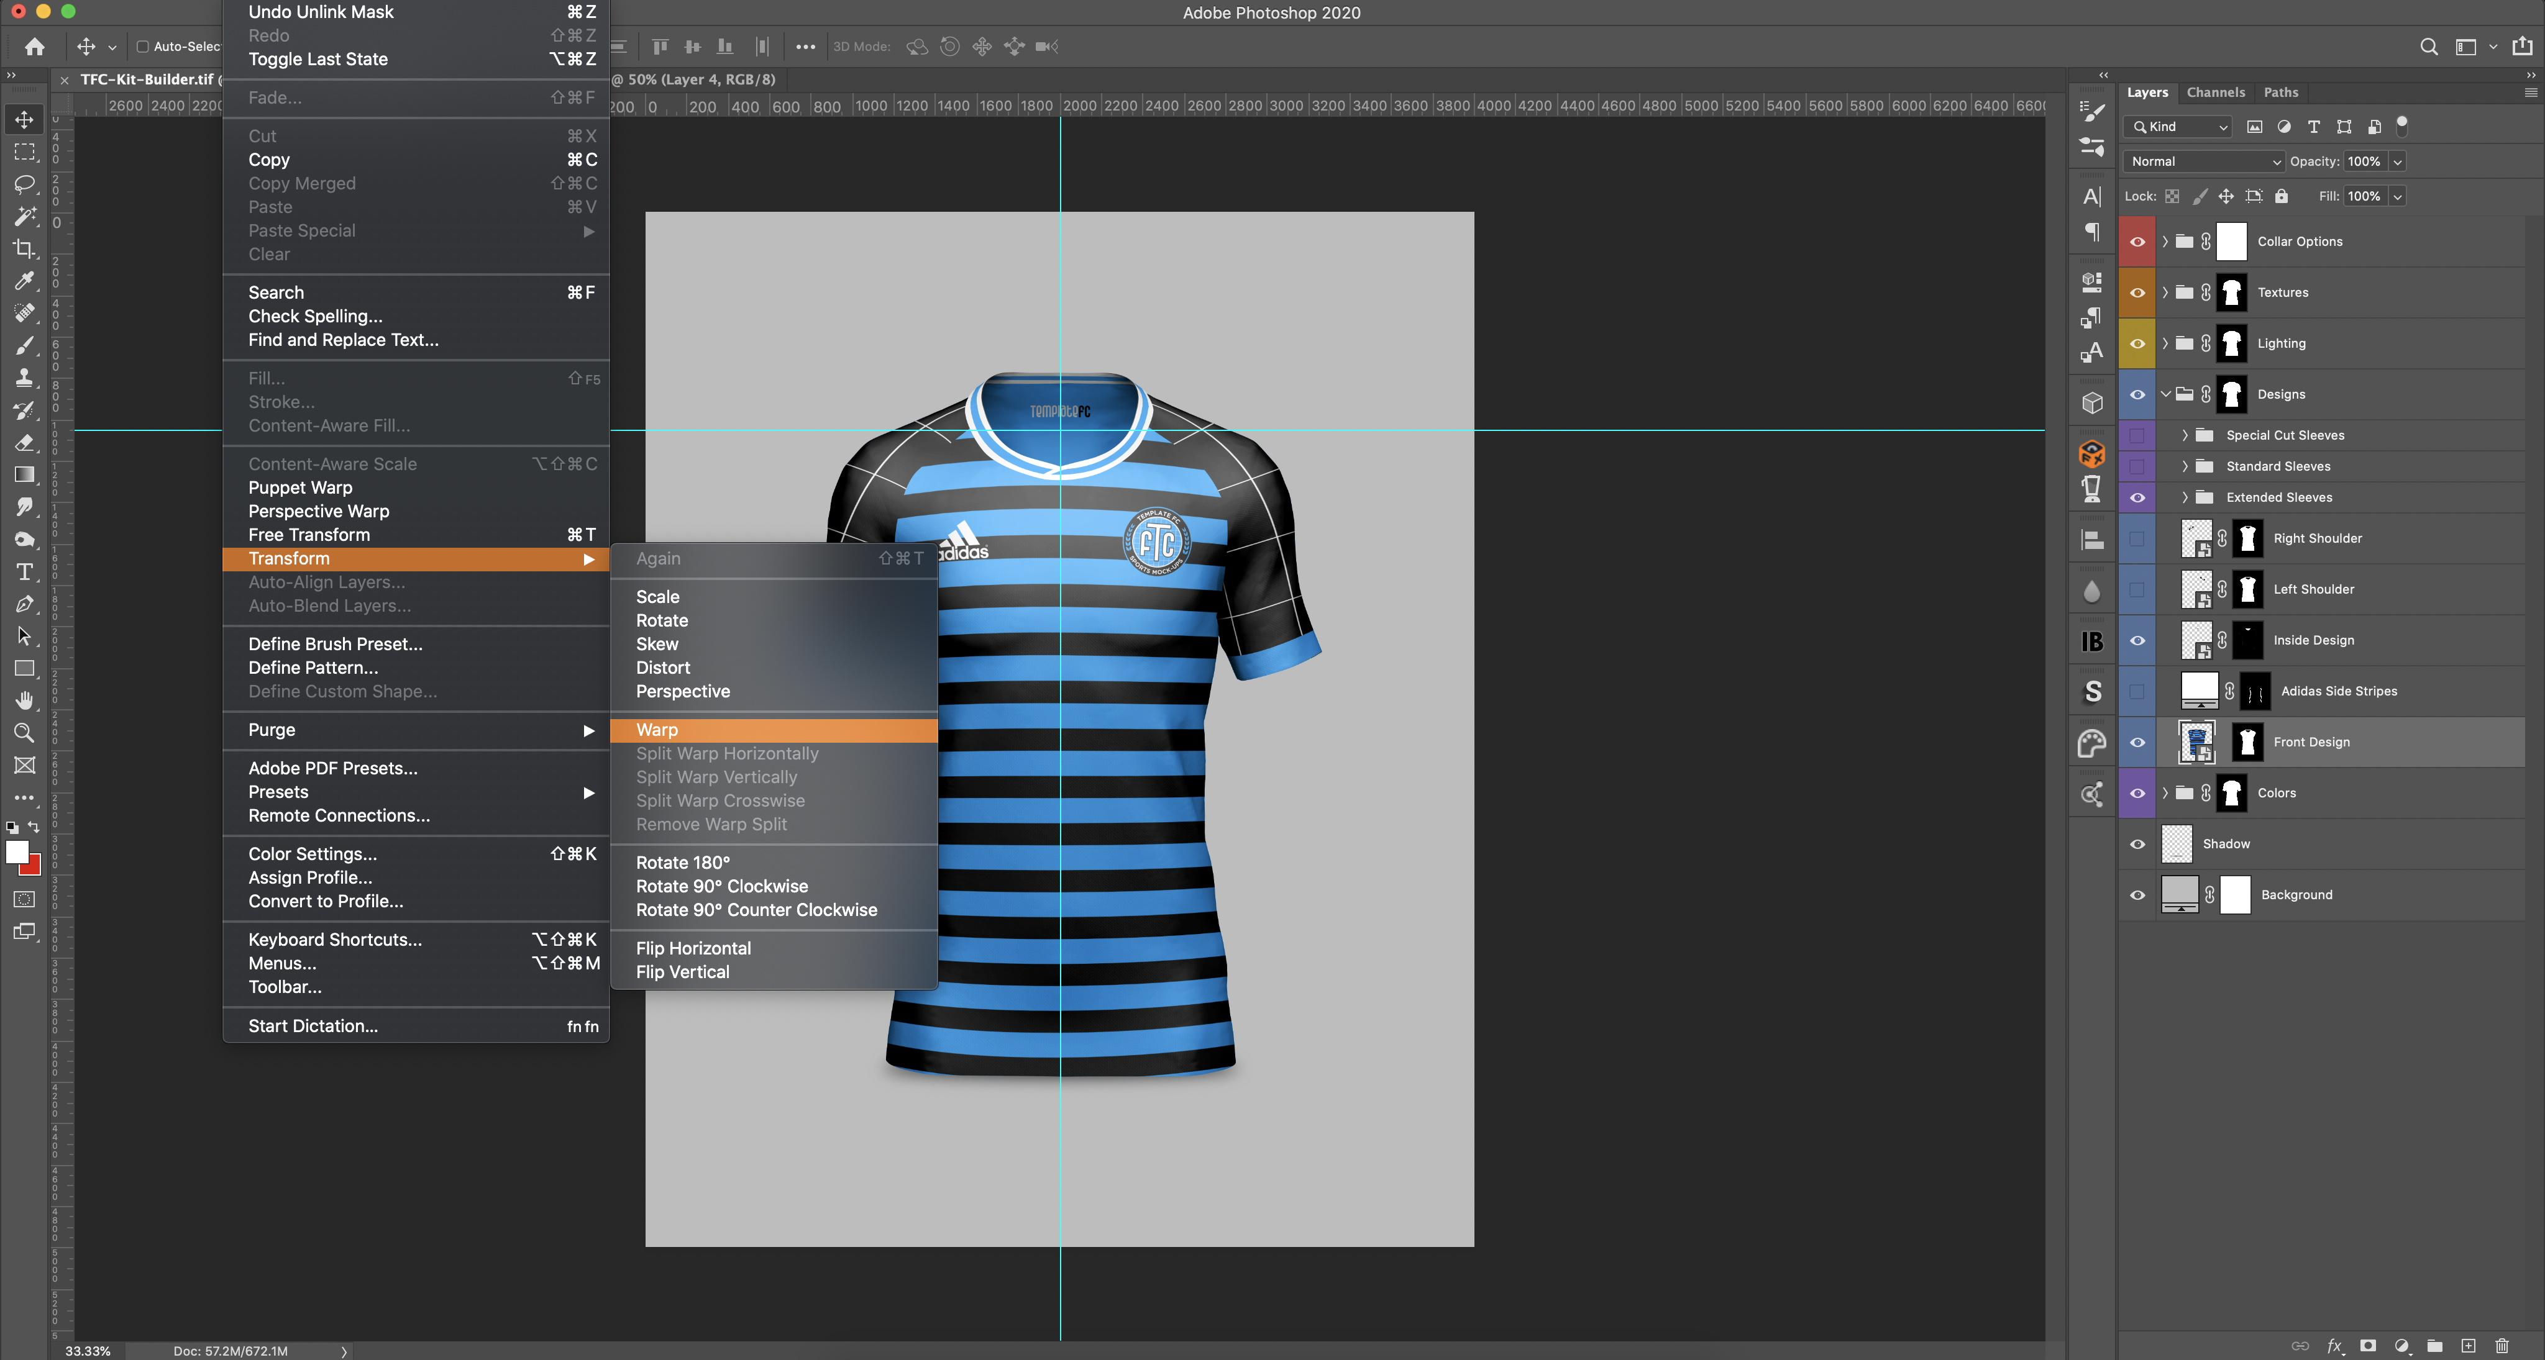Select the Hand tool
Image resolution: width=2545 pixels, height=1360 pixels.
coord(24,700)
